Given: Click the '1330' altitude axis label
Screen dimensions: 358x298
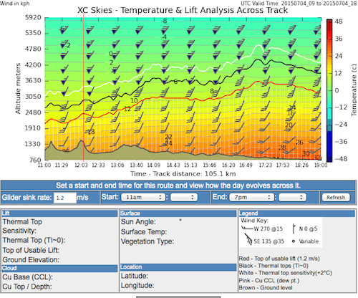Looking at the screenshot, I should pos(33,144).
